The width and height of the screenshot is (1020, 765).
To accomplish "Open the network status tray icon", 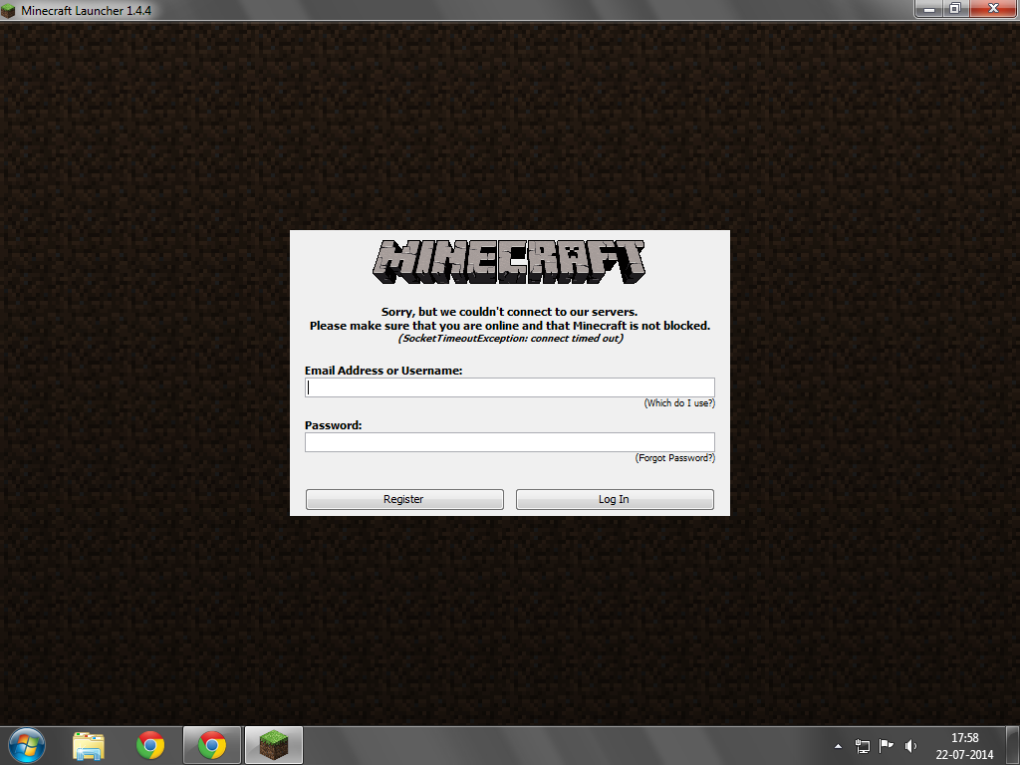I will coord(862,746).
